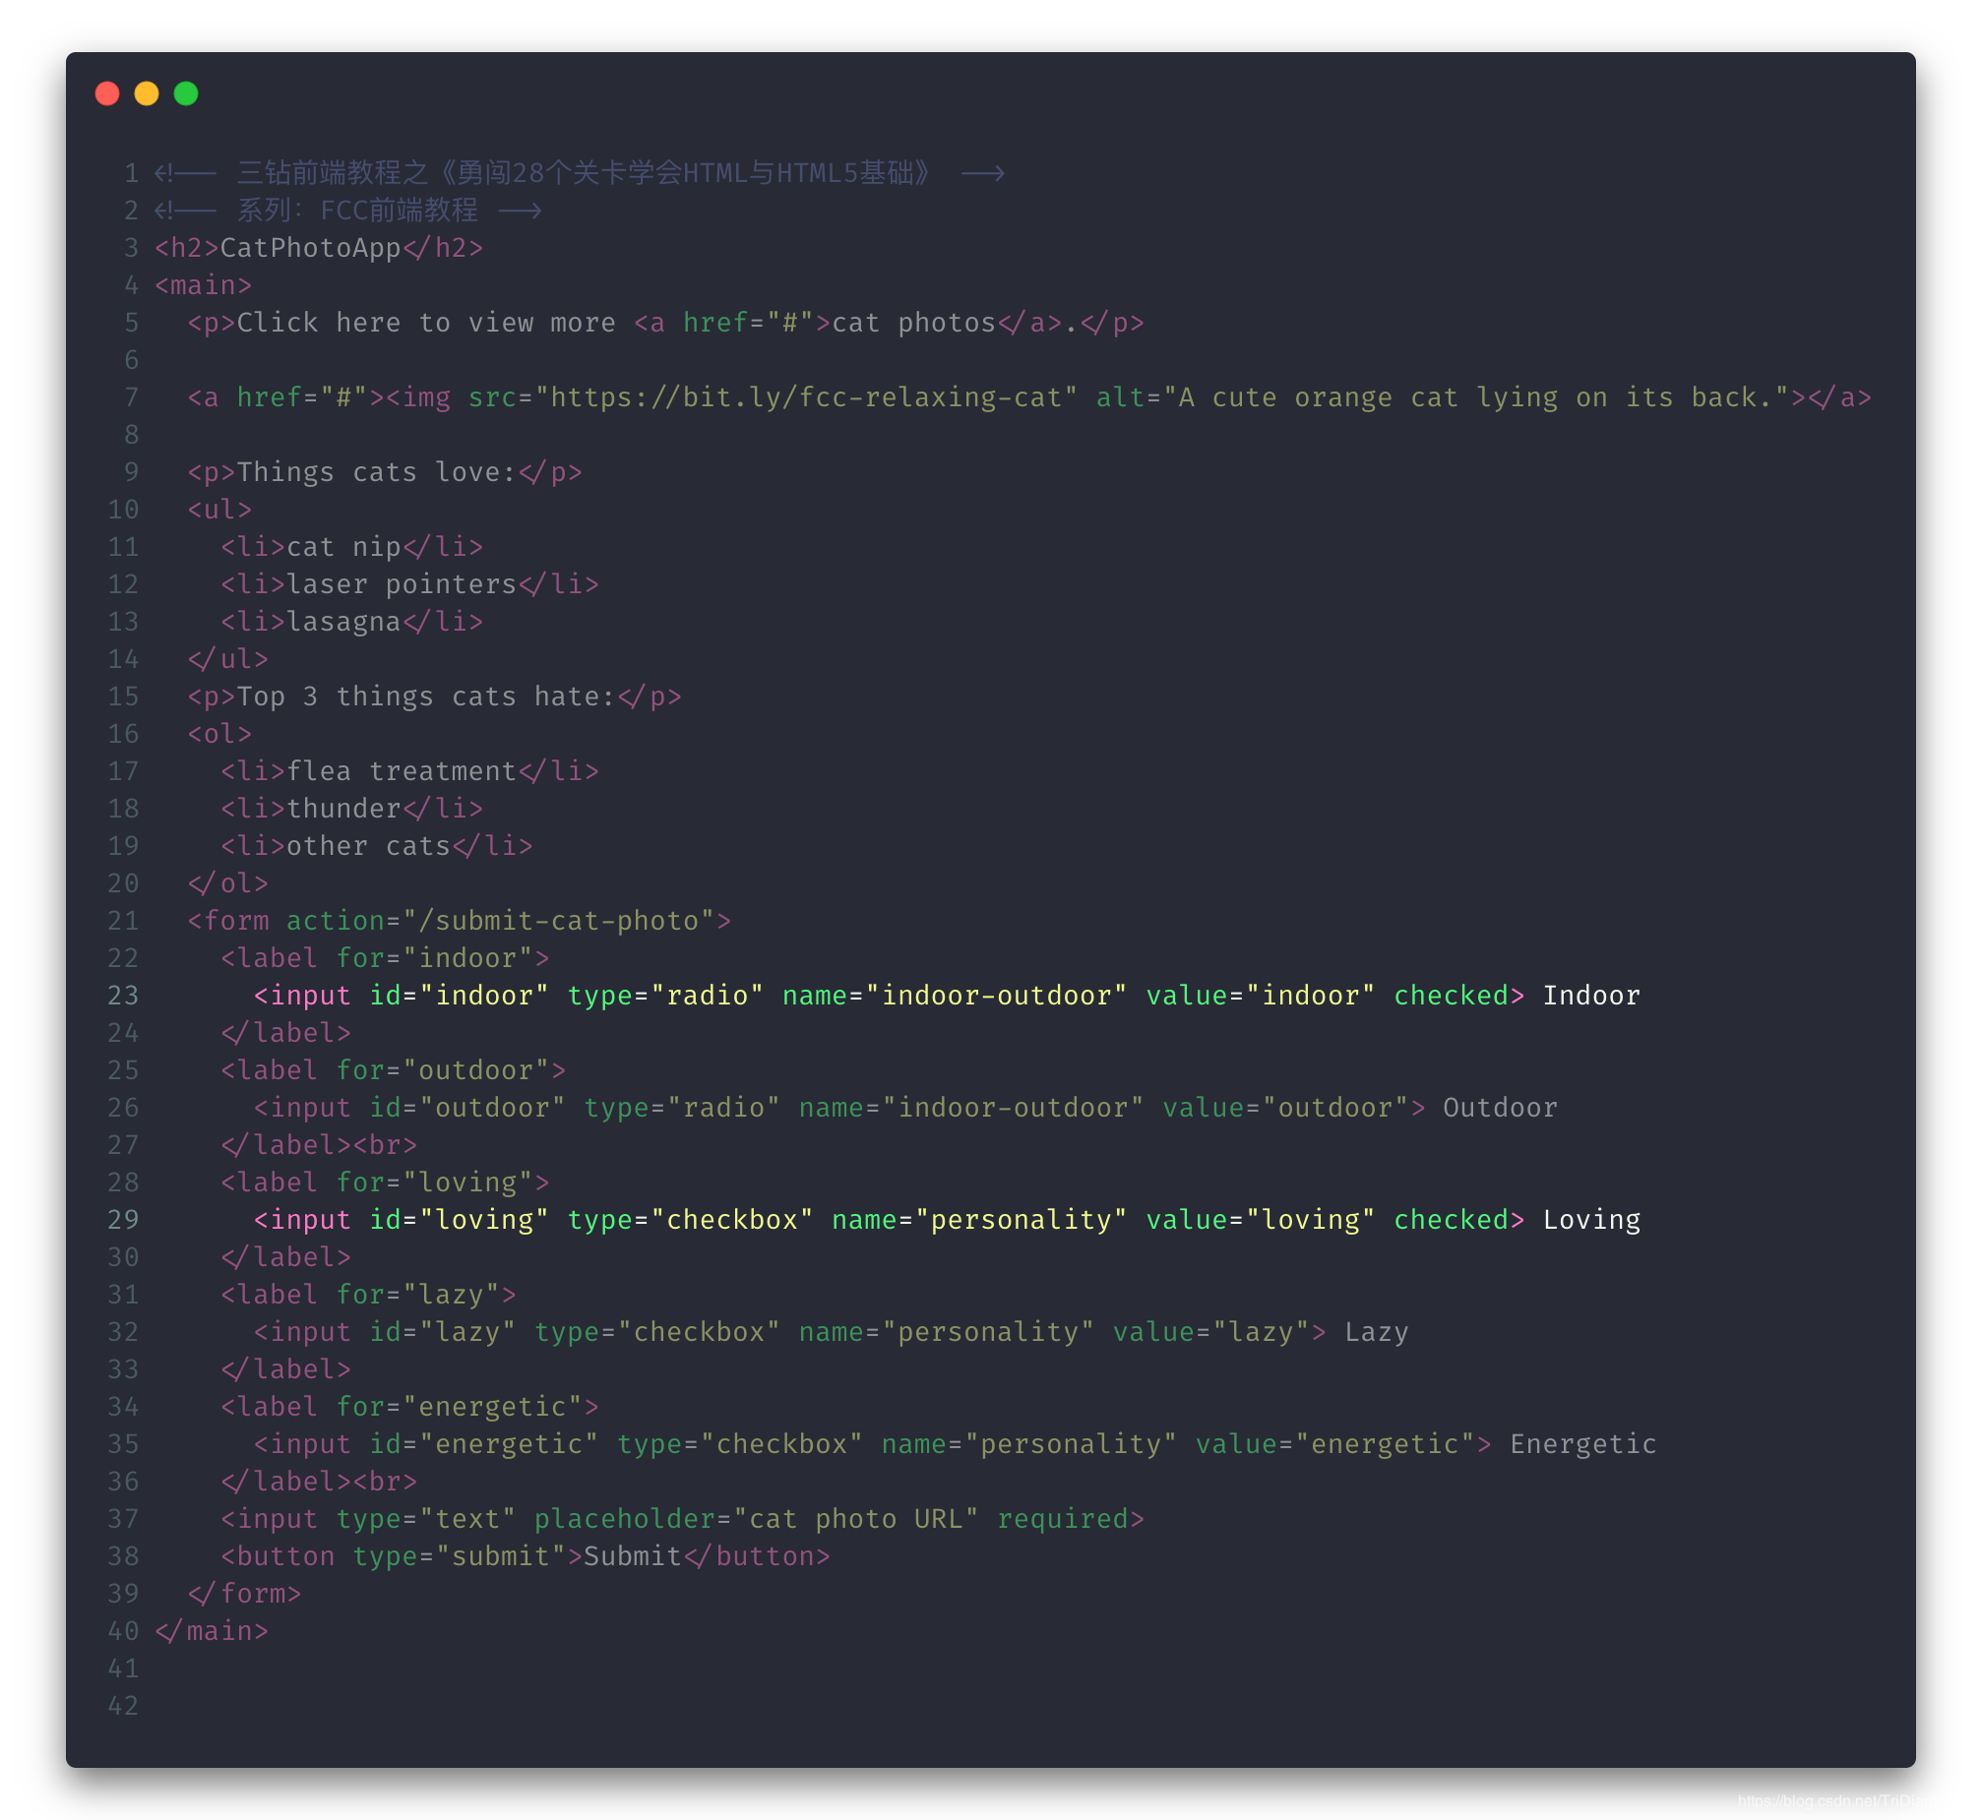This screenshot has height=1820, width=1982.
Task: Click the red close window dot
Action: tap(107, 93)
